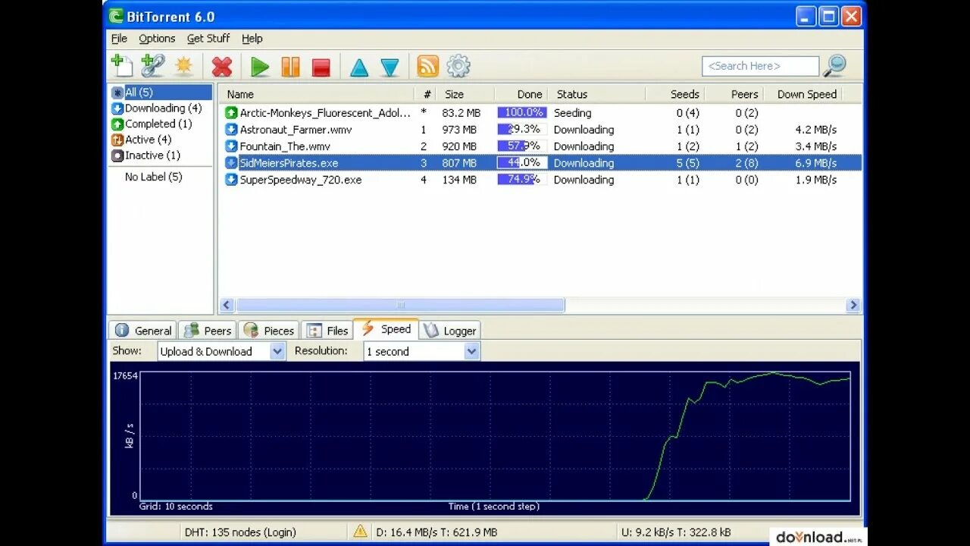The width and height of the screenshot is (970, 546).
Task: Sort by the Size column header
Action: (465, 94)
